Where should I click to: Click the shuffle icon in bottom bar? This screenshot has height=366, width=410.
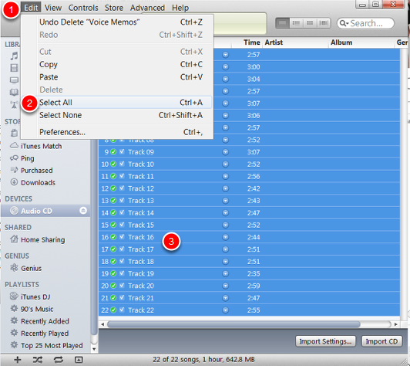pyautogui.click(x=38, y=360)
